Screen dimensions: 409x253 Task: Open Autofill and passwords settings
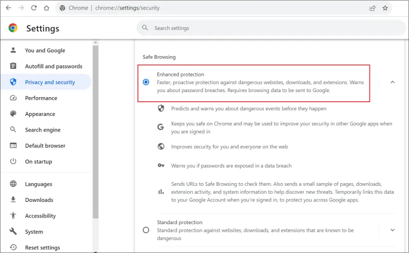pos(53,66)
